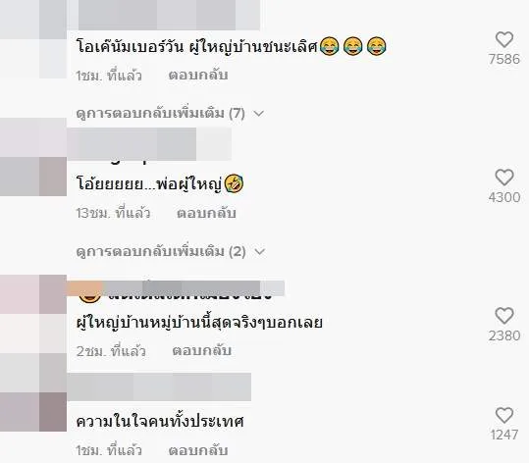
Task: Reply to the โอเค้นัมเบอร์วัน comment
Action: [x=198, y=75]
